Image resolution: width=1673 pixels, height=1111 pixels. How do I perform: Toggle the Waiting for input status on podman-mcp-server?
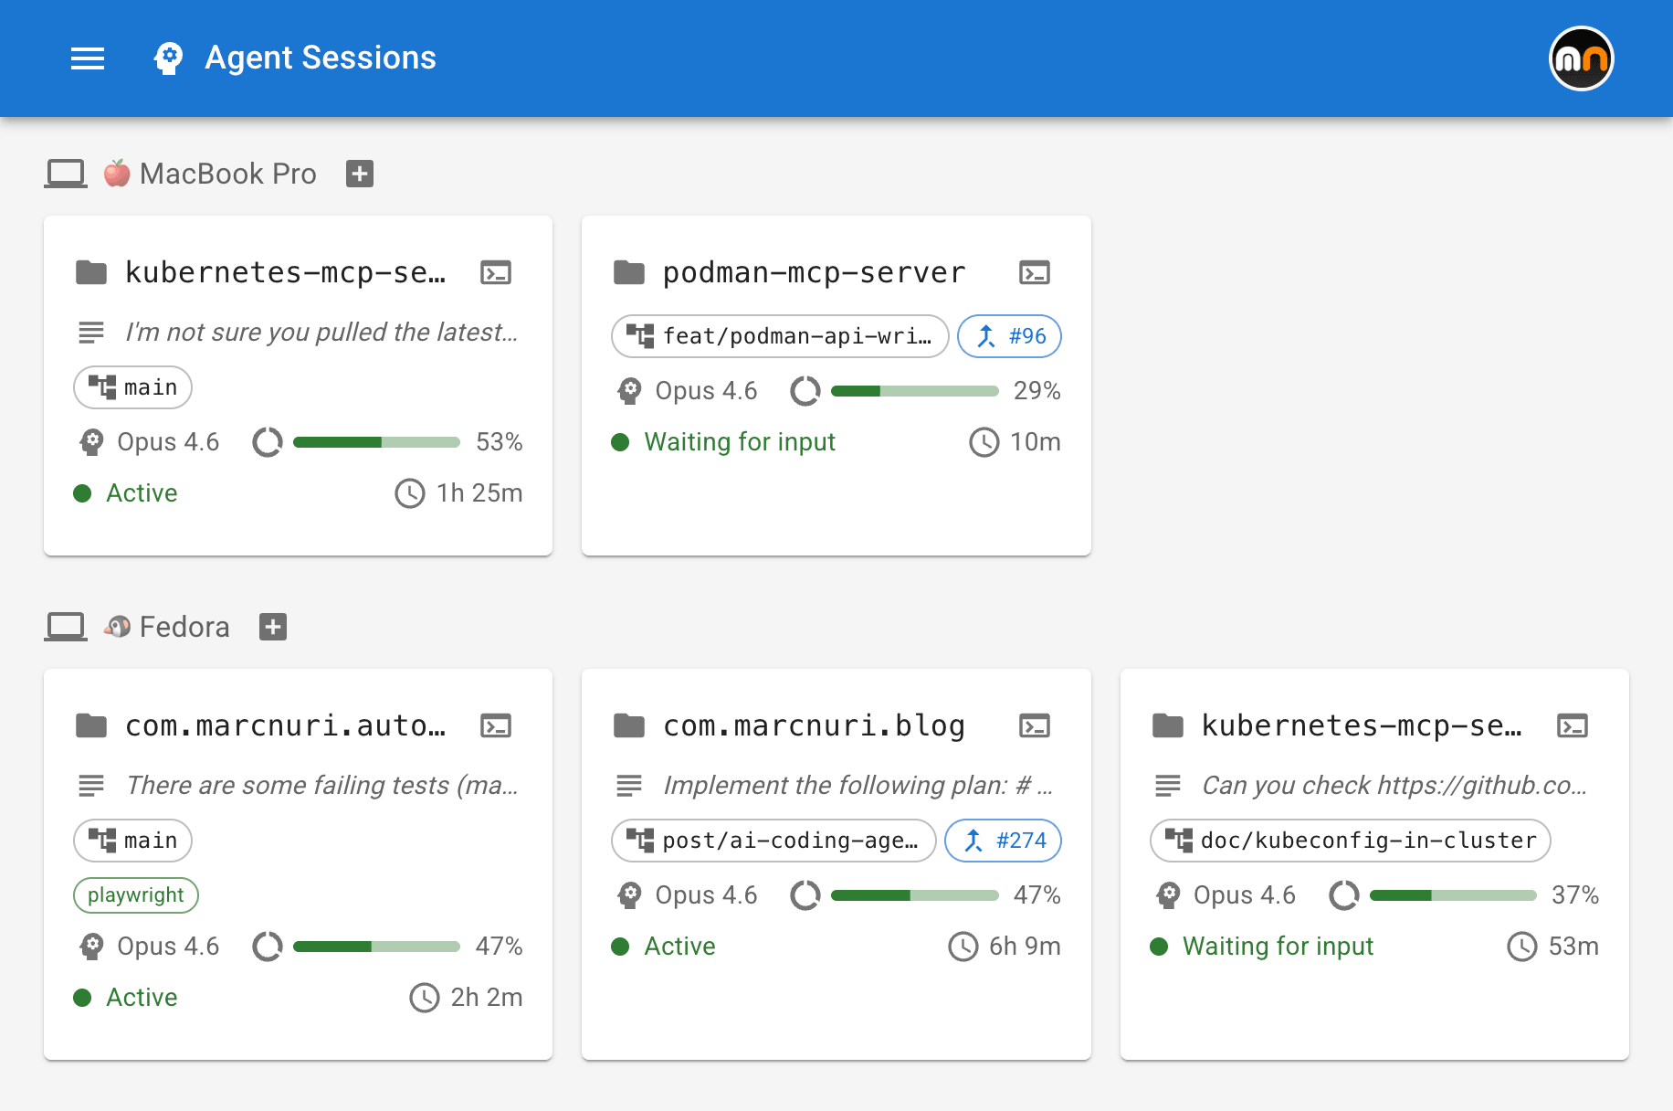(x=621, y=442)
